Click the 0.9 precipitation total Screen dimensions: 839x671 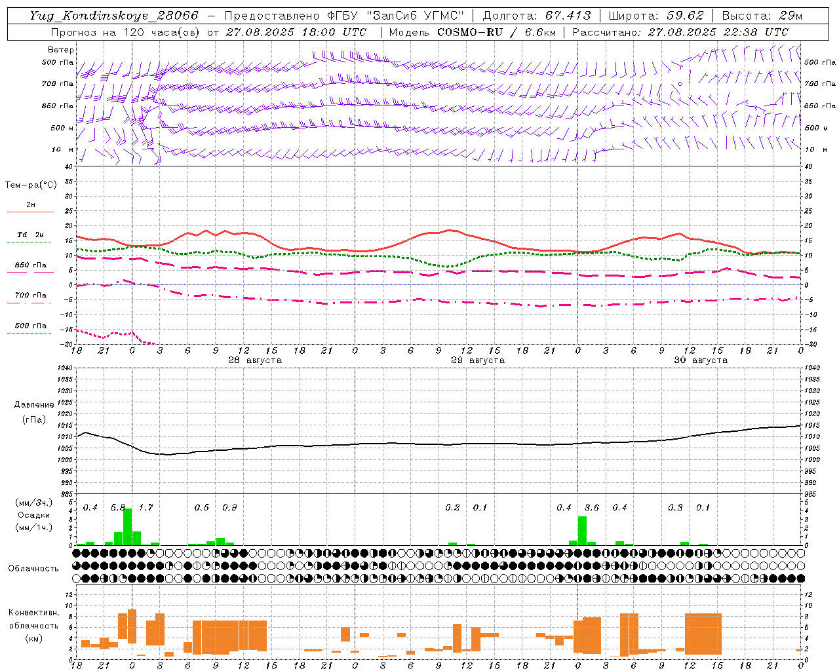(229, 508)
